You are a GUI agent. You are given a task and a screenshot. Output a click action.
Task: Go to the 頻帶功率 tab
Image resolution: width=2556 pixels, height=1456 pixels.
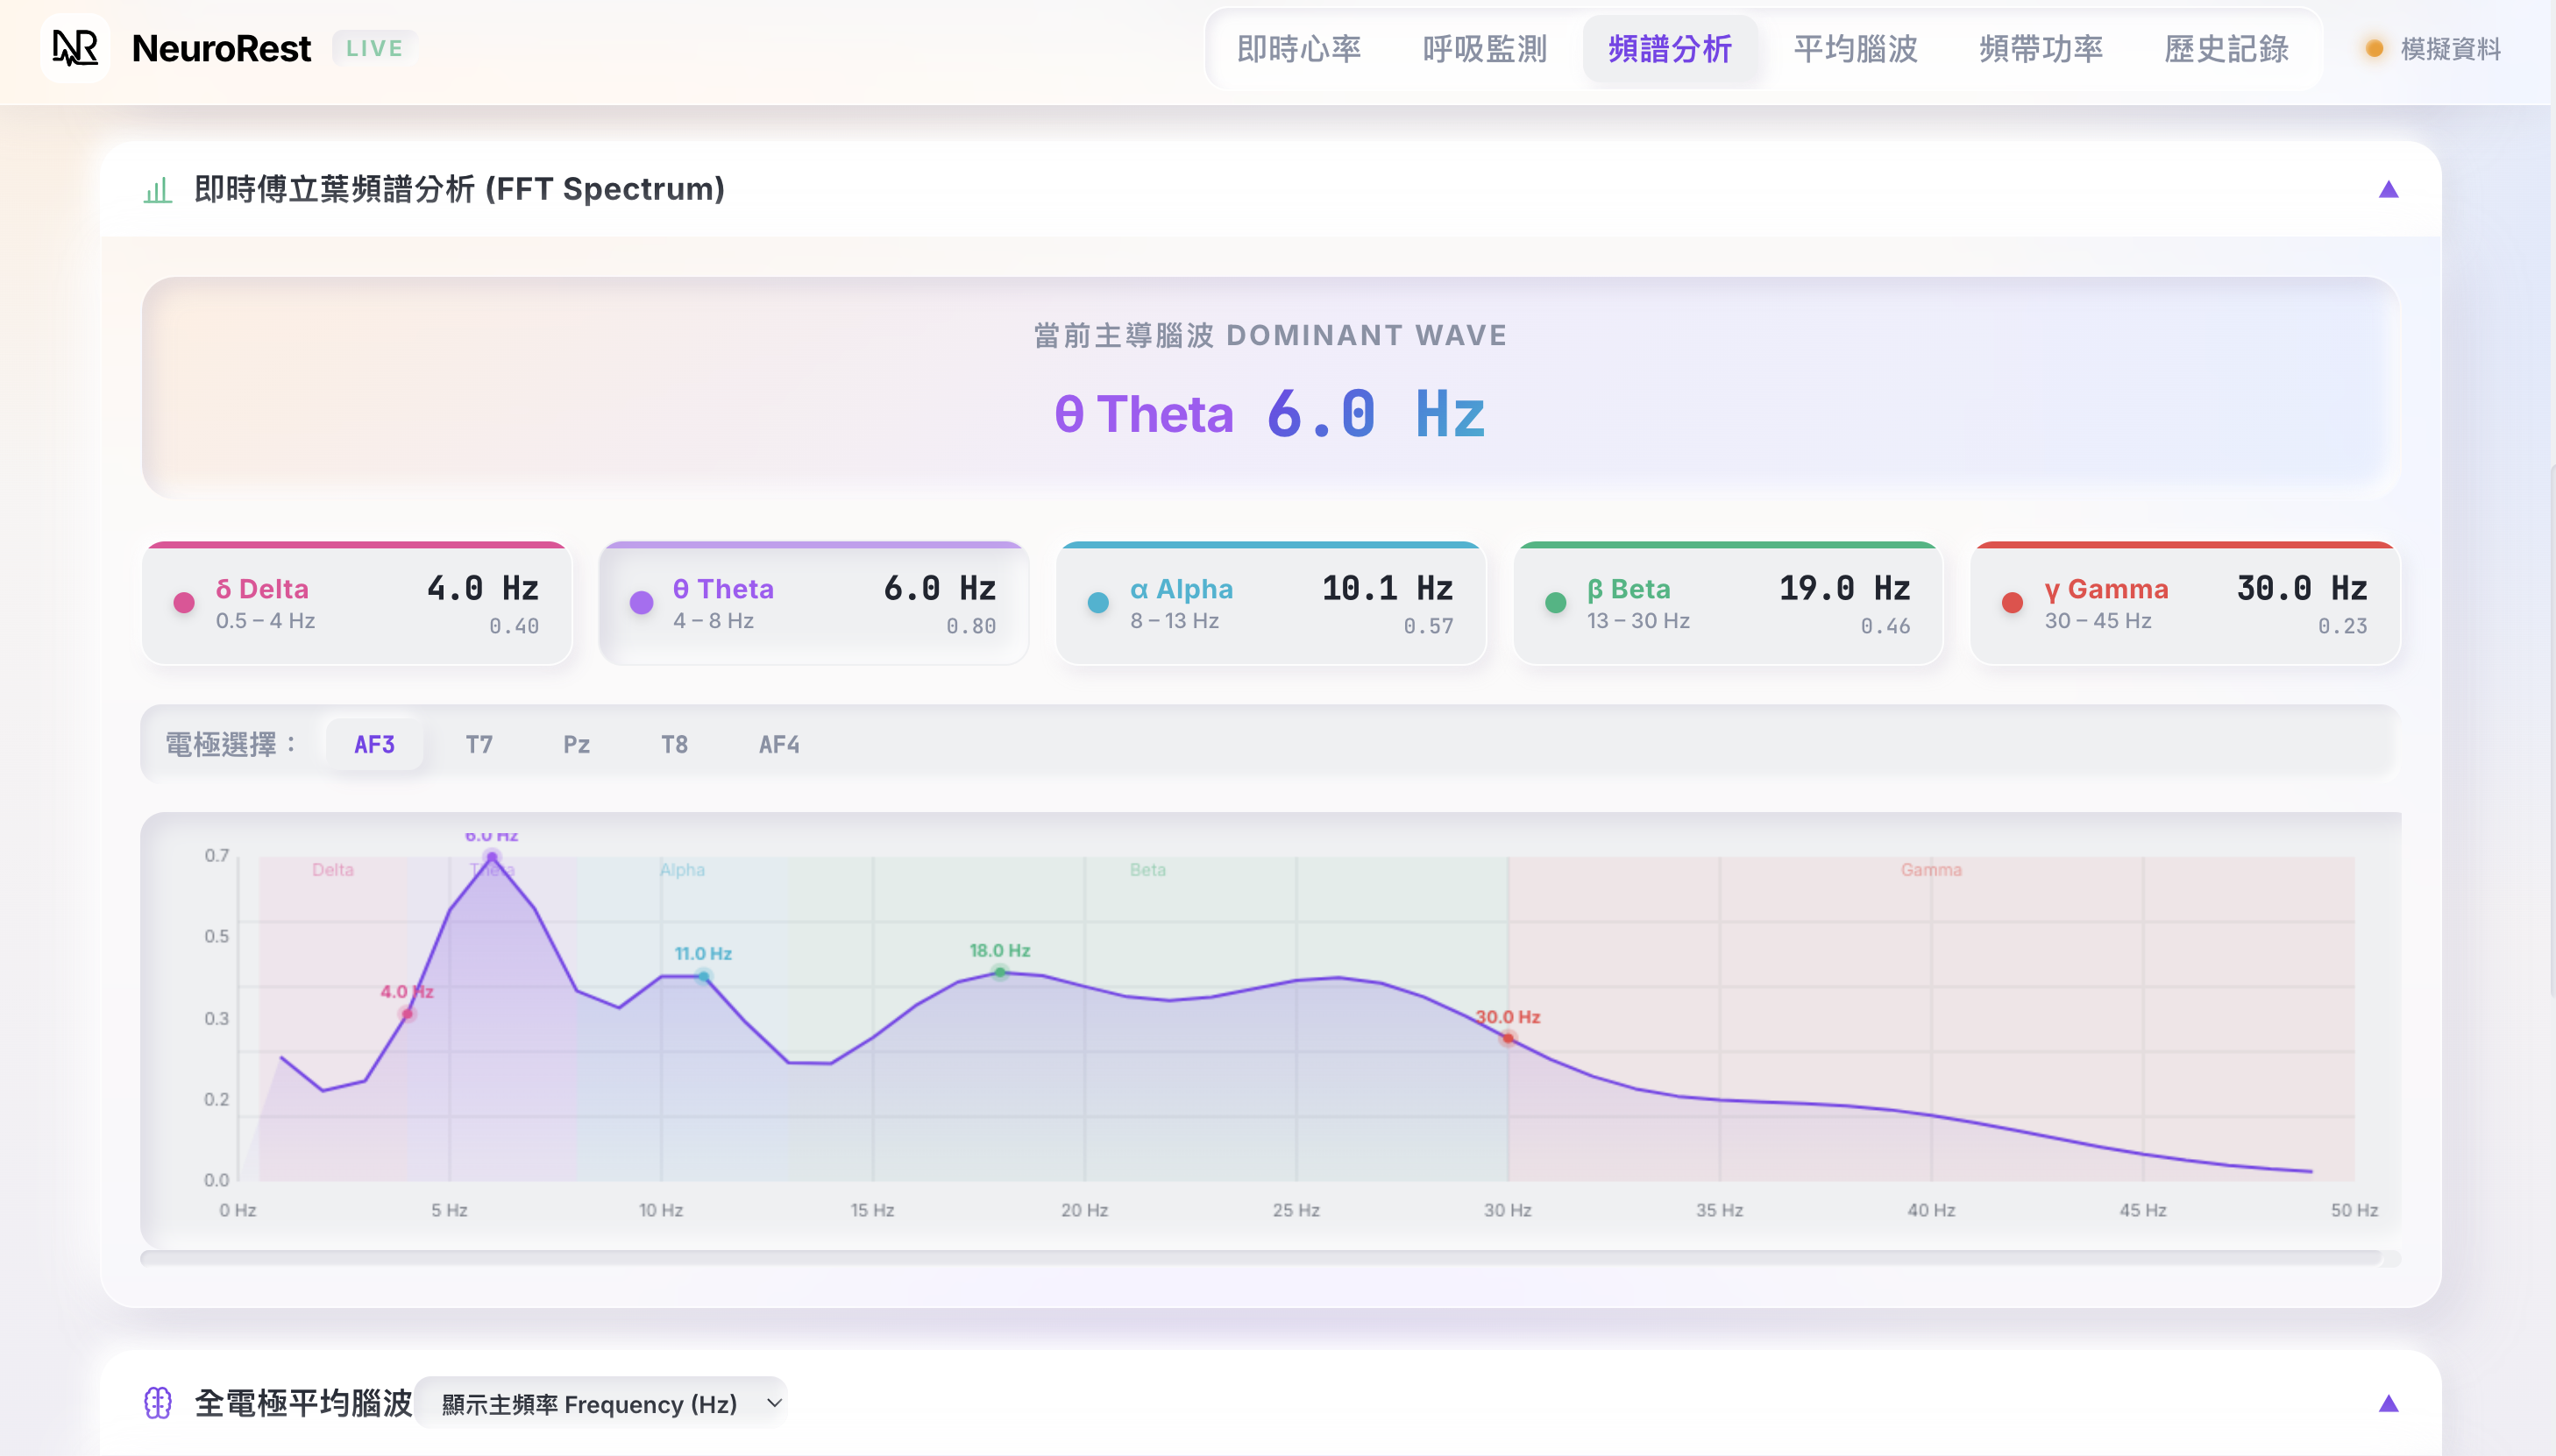click(x=2041, y=48)
